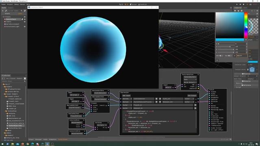Add current color to presets with plus
The width and height of the screenshot is (260, 146).
(x=217, y=60)
